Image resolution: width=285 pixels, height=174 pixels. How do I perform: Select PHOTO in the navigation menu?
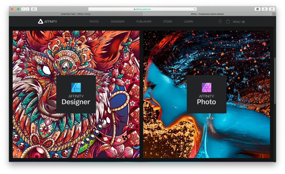[94, 21]
